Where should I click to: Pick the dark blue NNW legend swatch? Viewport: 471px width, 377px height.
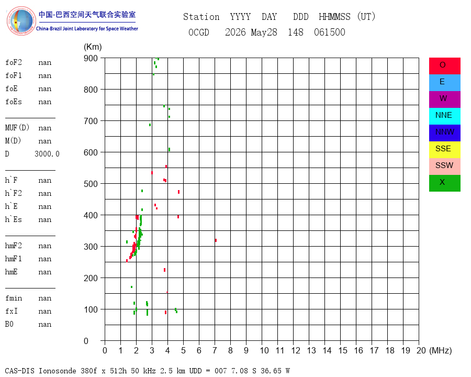[444, 133]
